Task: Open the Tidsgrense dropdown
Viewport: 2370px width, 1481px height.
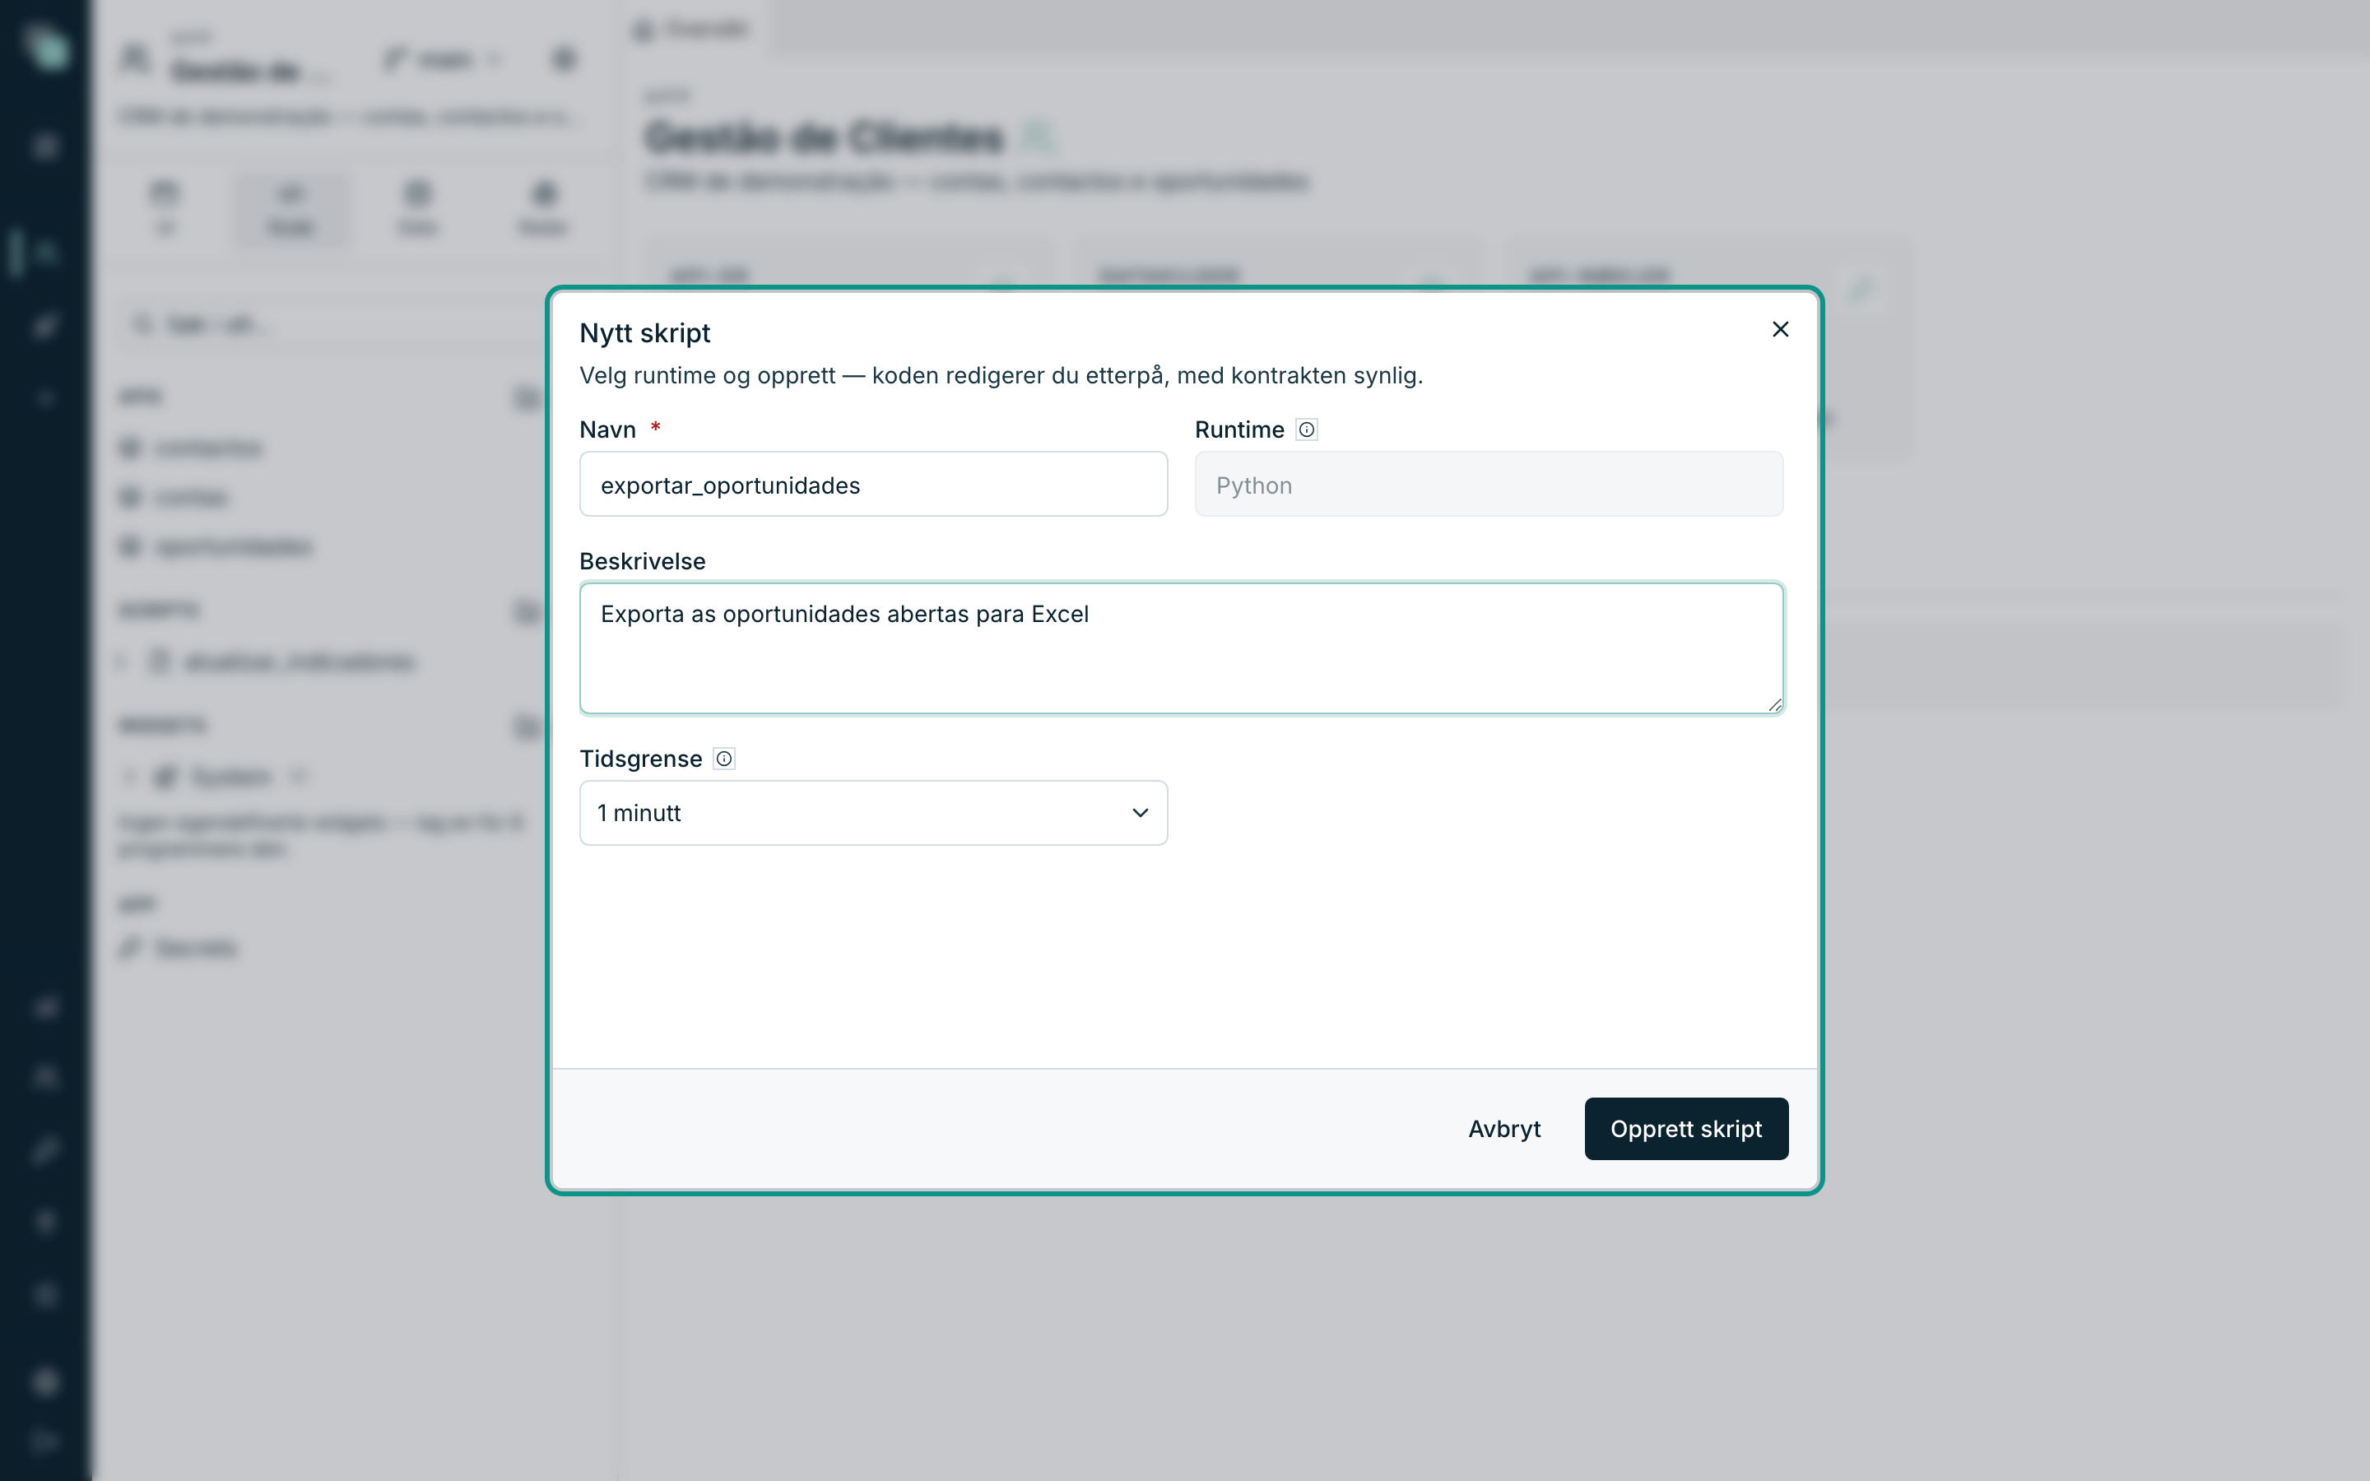Action: tap(872, 813)
